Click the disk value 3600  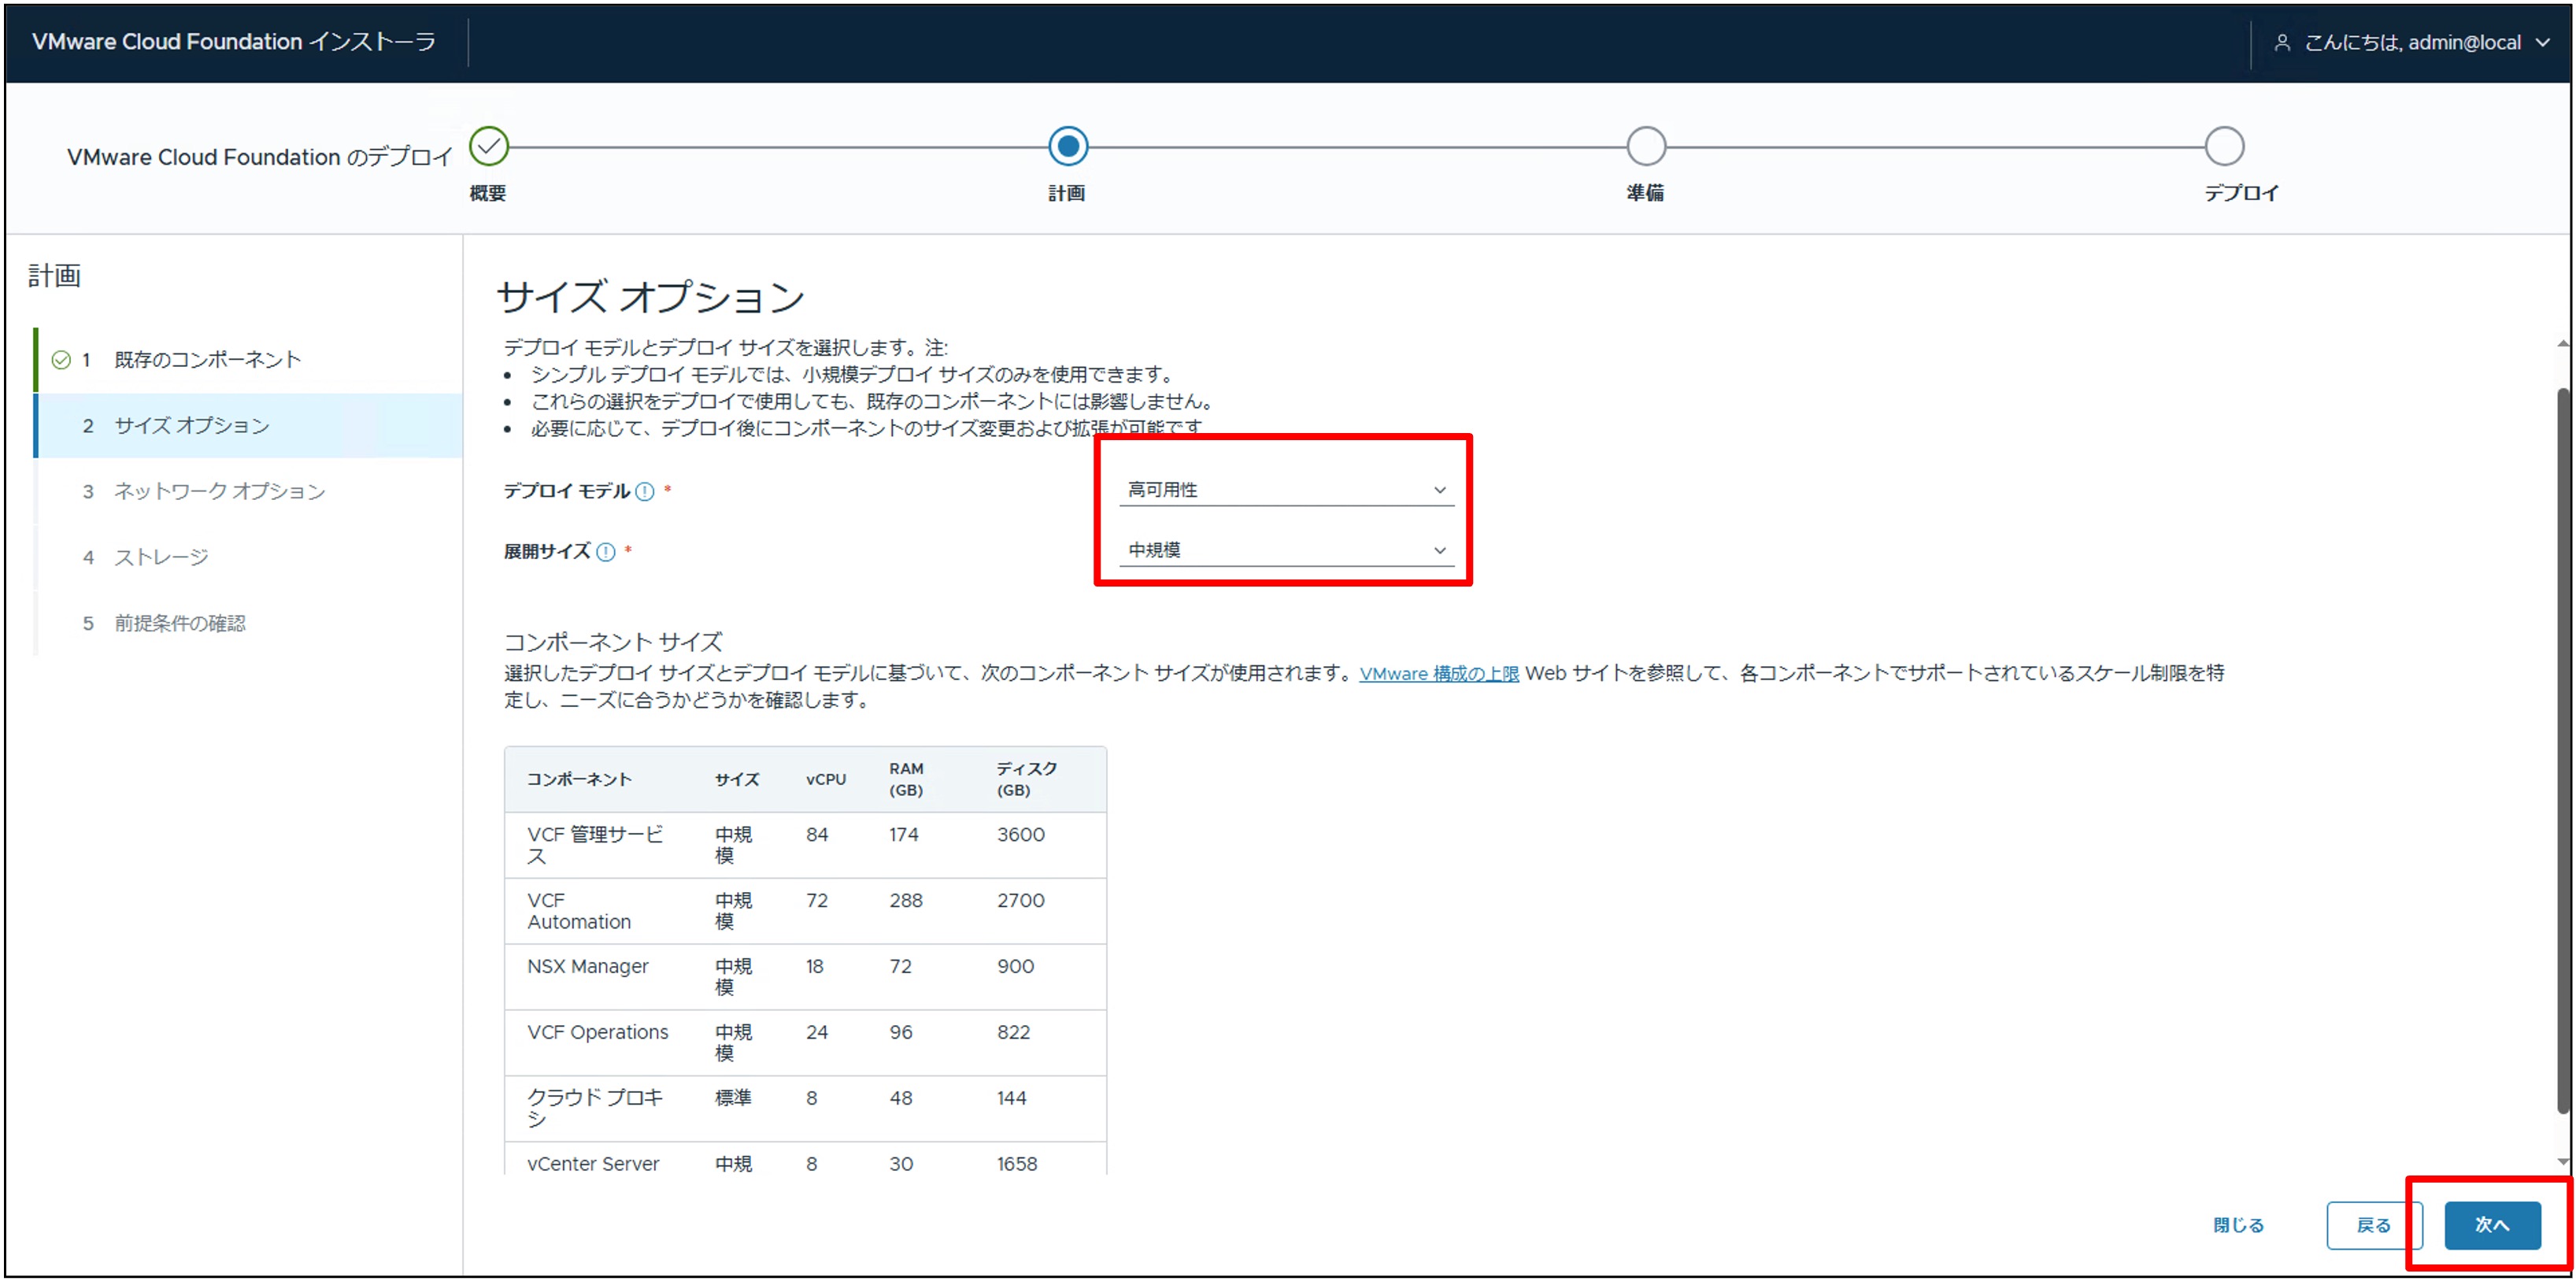[x=1020, y=835]
